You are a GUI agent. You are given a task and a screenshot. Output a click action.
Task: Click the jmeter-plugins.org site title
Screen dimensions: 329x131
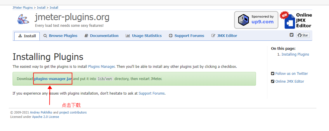pos(72,17)
